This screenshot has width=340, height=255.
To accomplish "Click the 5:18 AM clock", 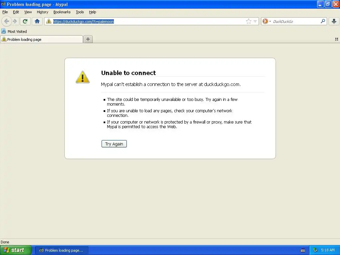I will tap(328, 250).
